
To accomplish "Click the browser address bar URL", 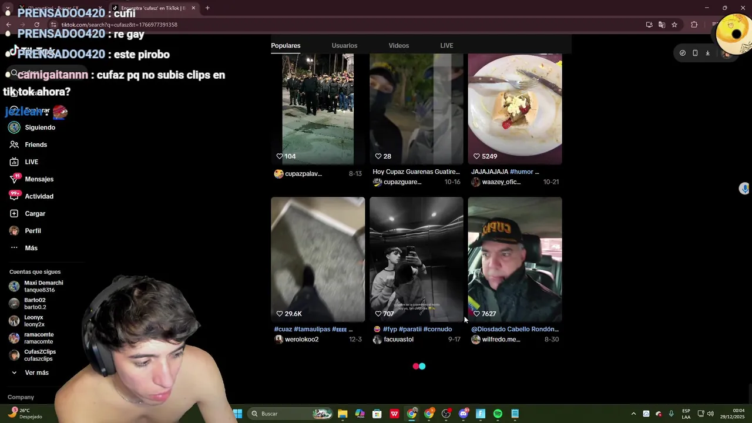I will (119, 25).
